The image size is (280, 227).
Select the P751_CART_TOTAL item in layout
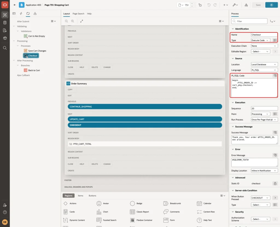pyautogui.click(x=145, y=144)
